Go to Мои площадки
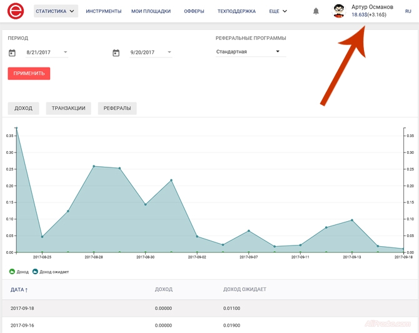The width and height of the screenshot is (419, 333). pyautogui.click(x=151, y=11)
